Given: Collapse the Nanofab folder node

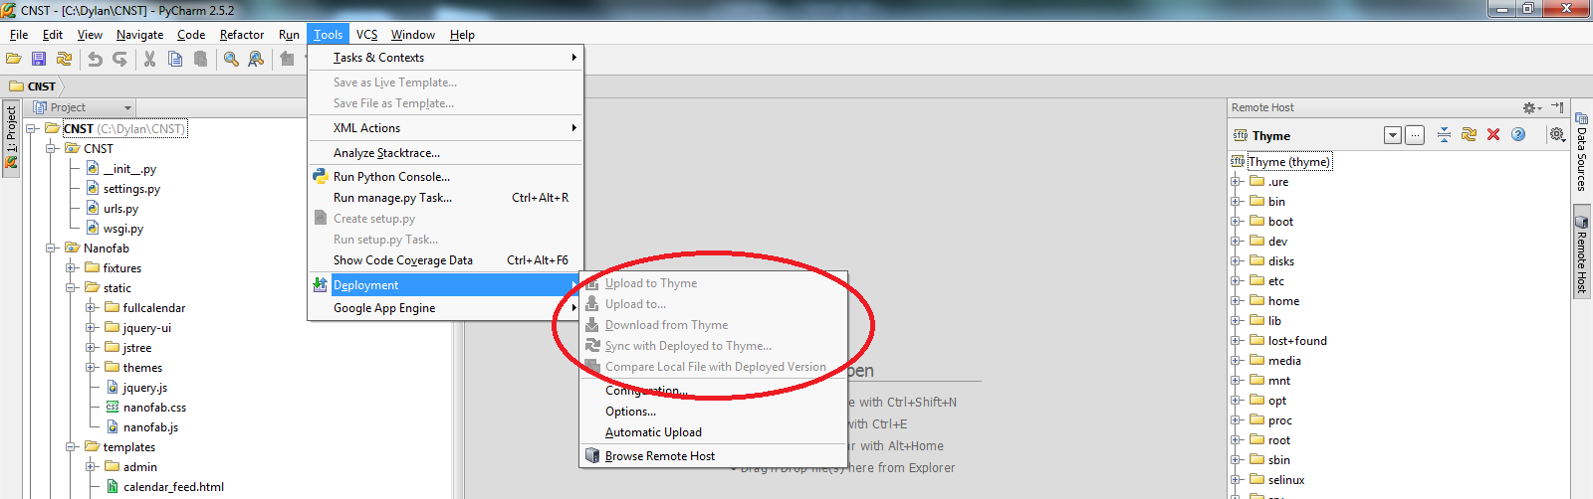Looking at the screenshot, I should 52,249.
